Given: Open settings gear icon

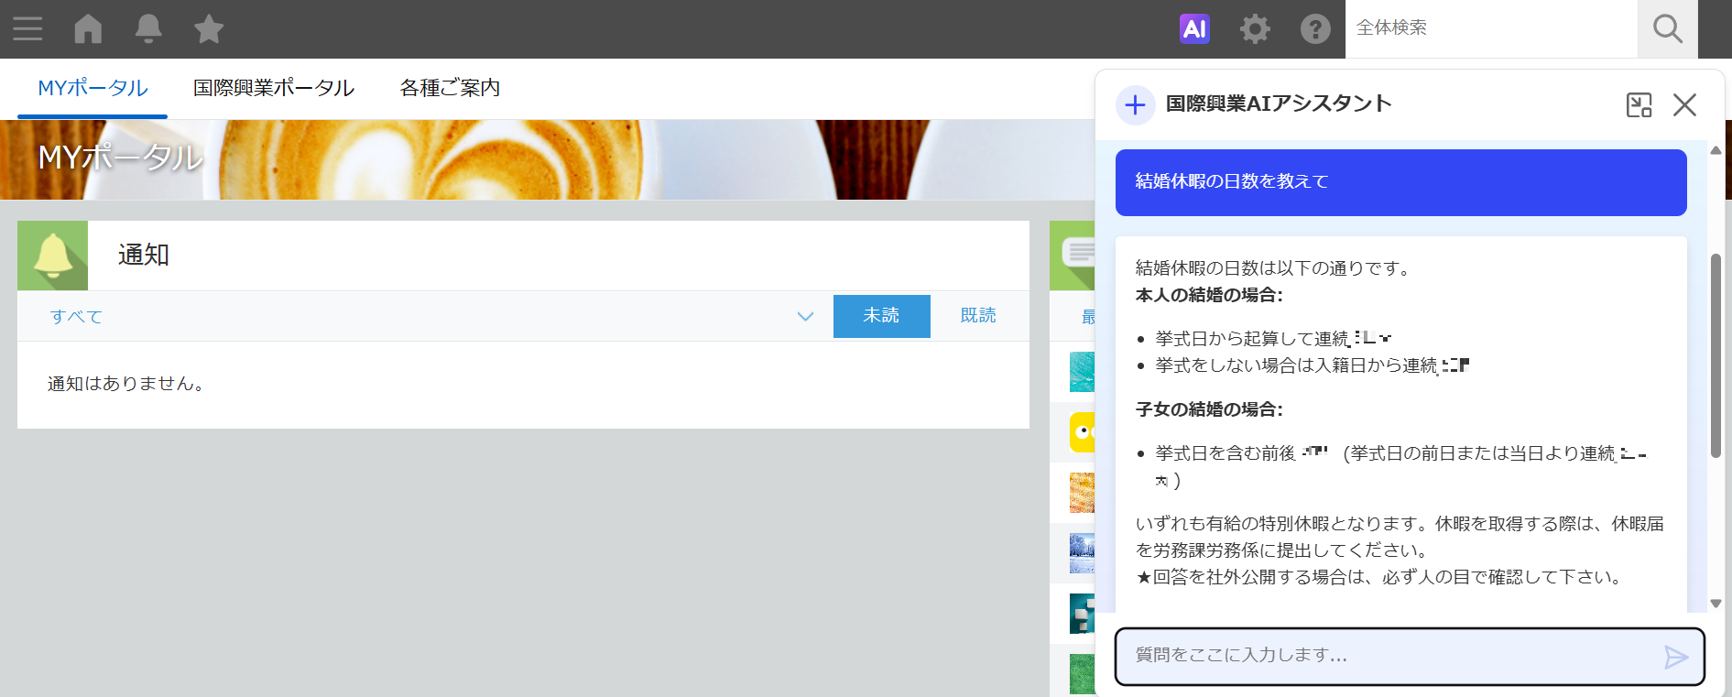Looking at the screenshot, I should [1255, 29].
